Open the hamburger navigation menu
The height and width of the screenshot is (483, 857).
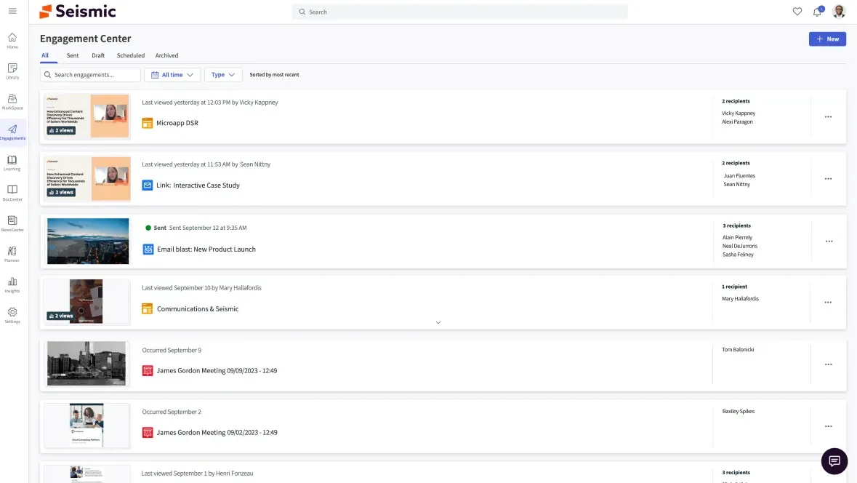(12, 11)
